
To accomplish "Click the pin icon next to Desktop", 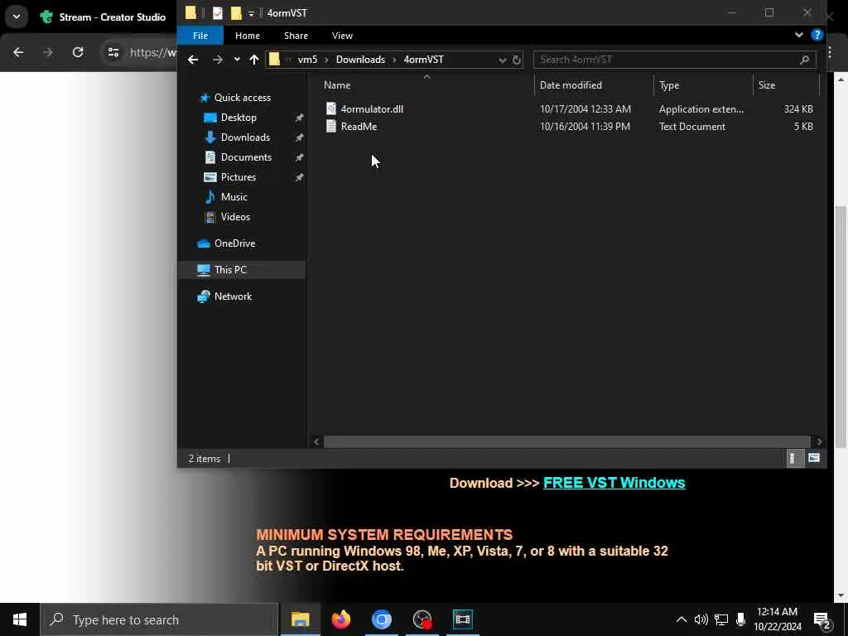I will [299, 118].
